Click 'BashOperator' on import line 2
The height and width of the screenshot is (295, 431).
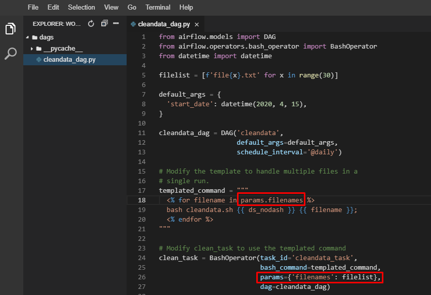[354, 47]
